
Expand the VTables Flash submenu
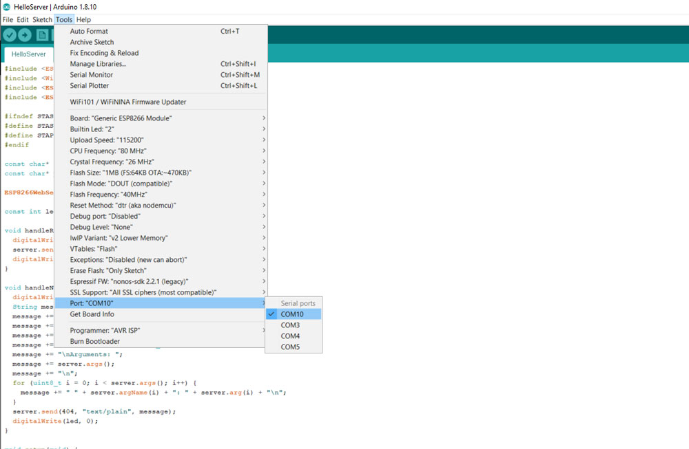pos(161,249)
